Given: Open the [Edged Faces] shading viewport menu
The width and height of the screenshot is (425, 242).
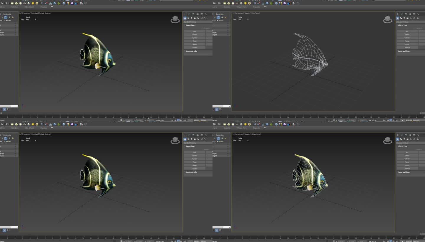Looking at the screenshot, I should (256, 134).
